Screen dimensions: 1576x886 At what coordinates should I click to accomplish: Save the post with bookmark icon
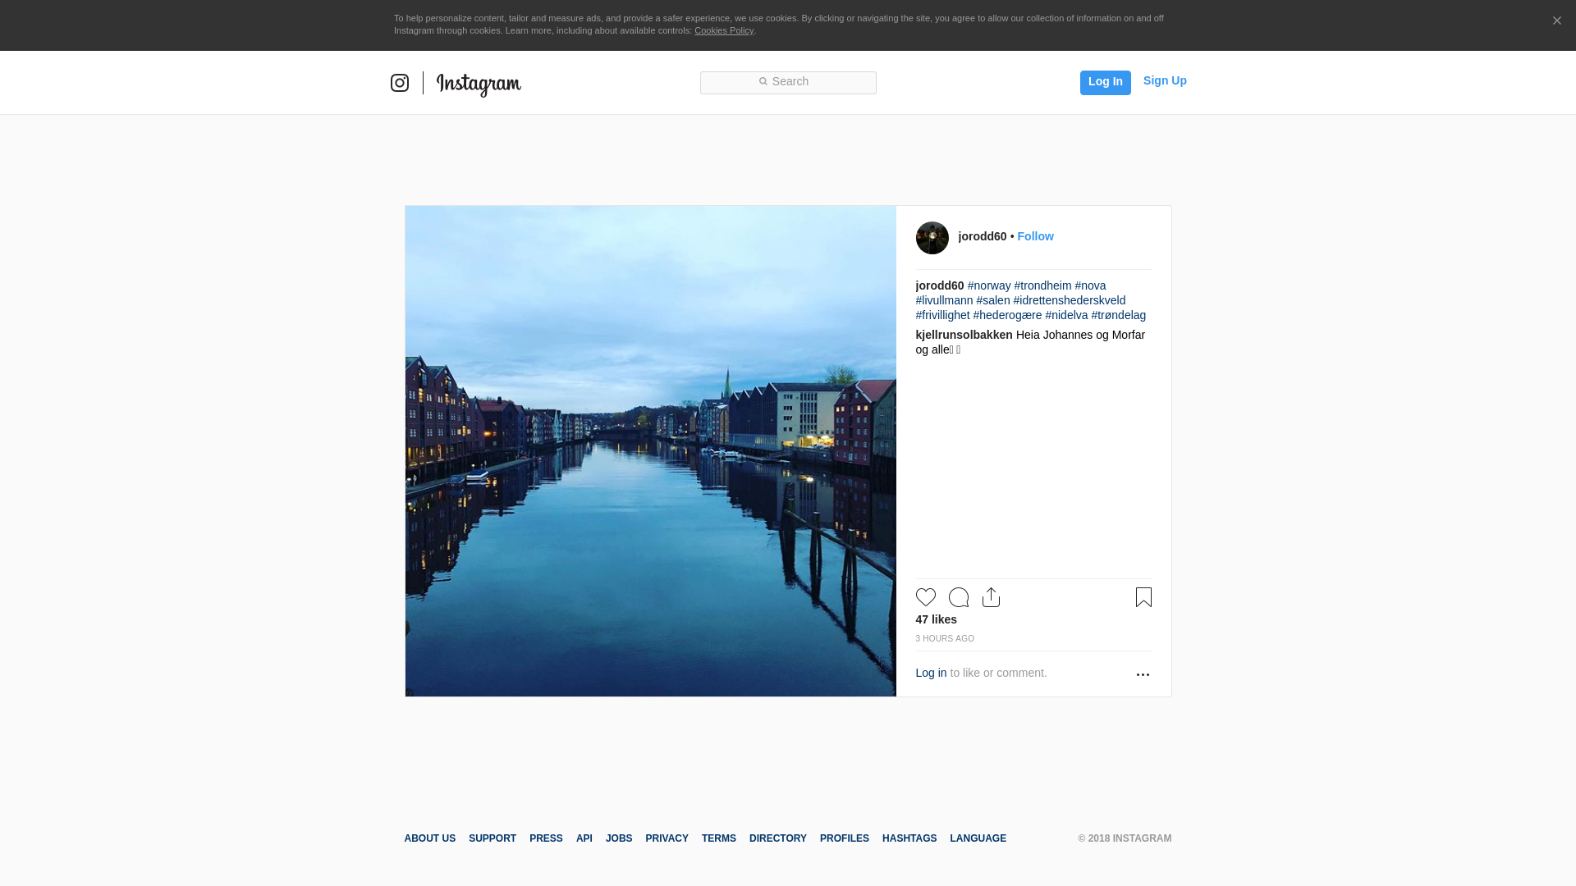pyautogui.click(x=1143, y=597)
